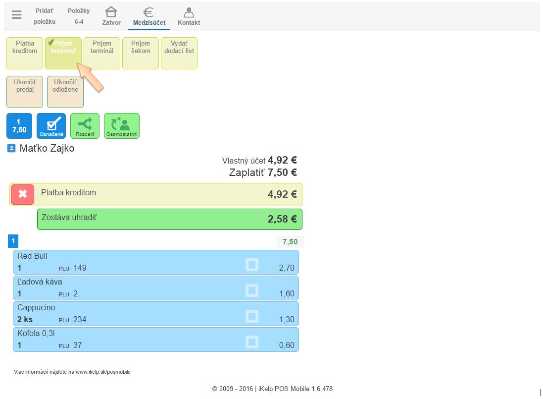Open the Pridať položku menu item
The height and width of the screenshot is (399, 543).
pyautogui.click(x=45, y=16)
